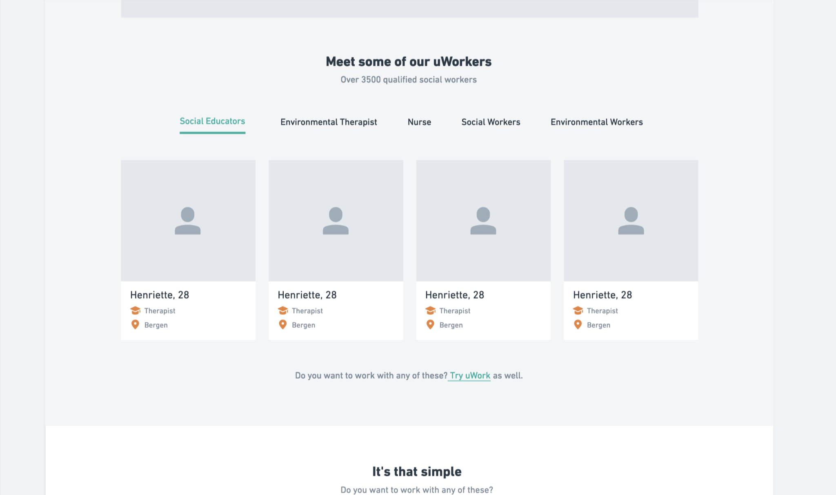The image size is (836, 495).
Task: Click location pin icon on first card
Action: pos(135,325)
